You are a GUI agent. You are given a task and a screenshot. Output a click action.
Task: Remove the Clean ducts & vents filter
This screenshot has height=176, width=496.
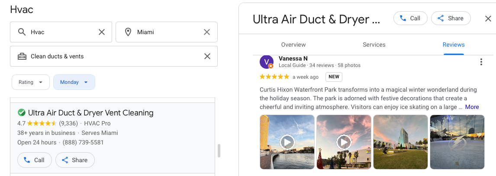(x=207, y=56)
